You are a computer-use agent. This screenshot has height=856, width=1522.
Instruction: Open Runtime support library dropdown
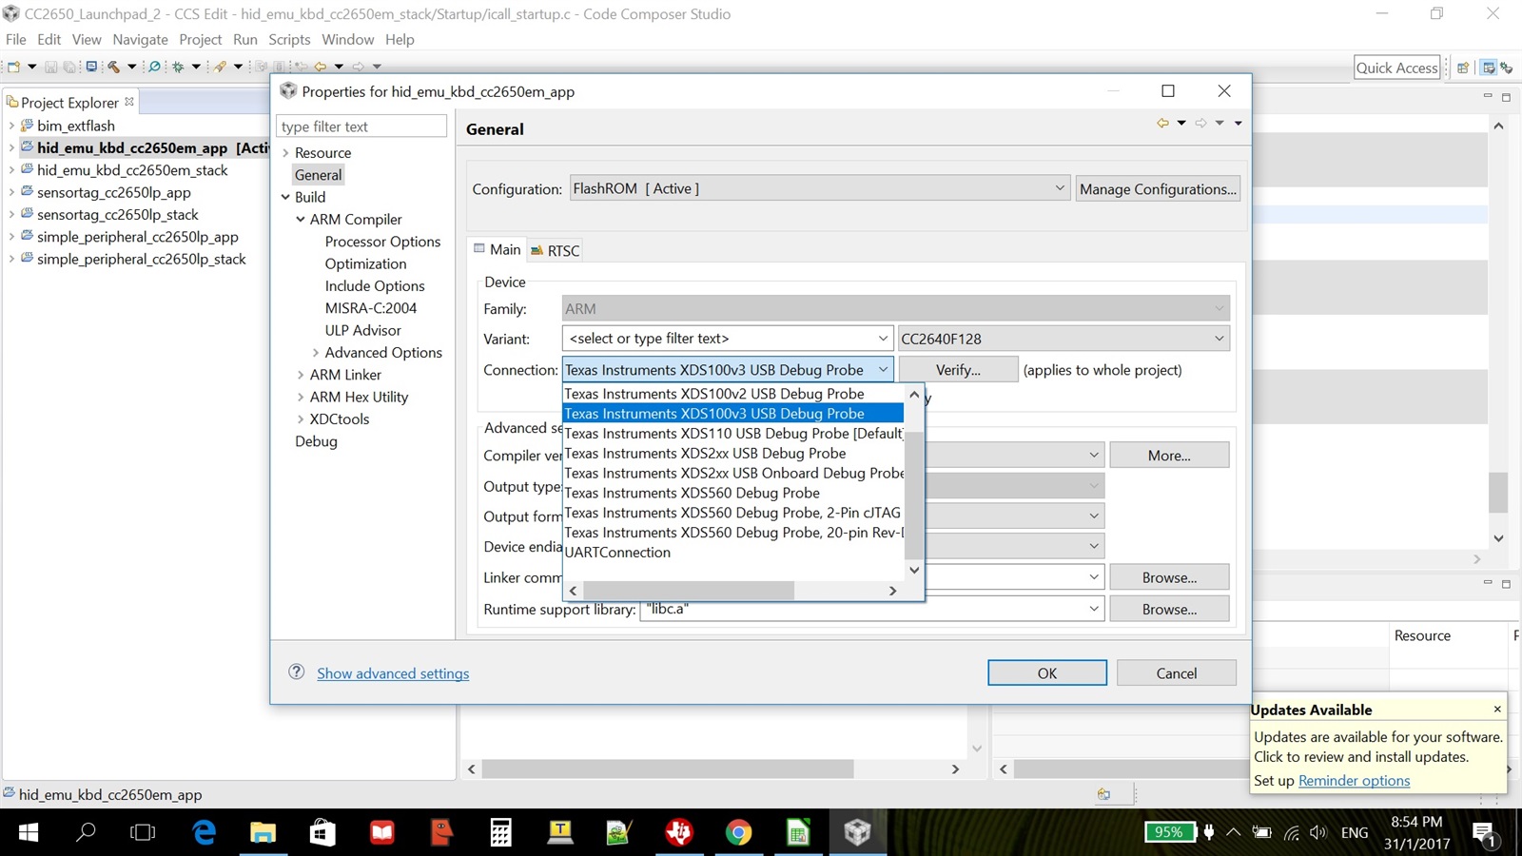pos(1094,609)
